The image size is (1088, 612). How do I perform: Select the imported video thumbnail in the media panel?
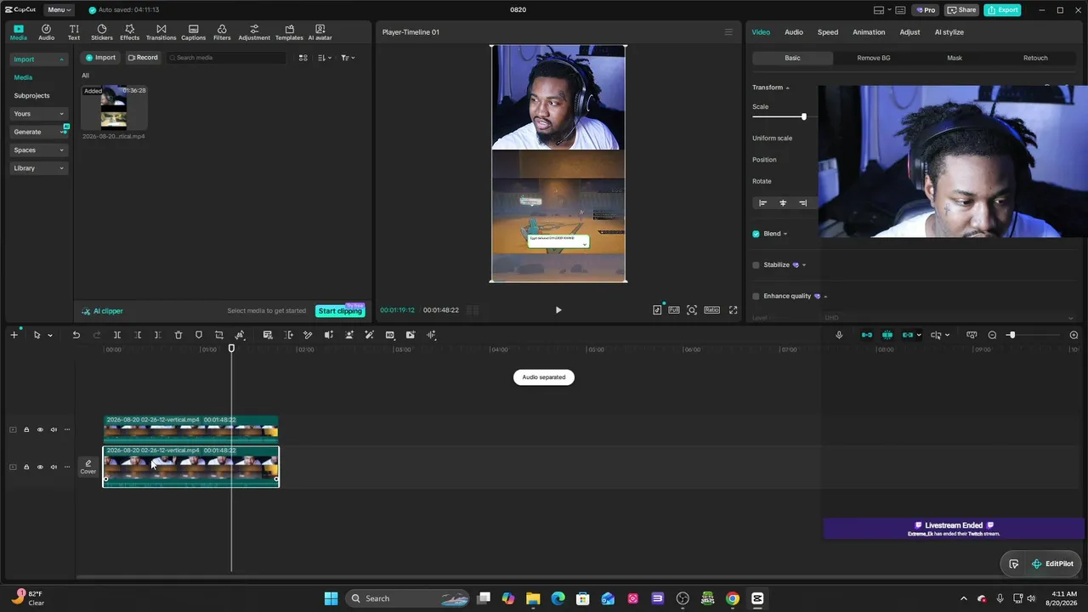[x=114, y=107]
